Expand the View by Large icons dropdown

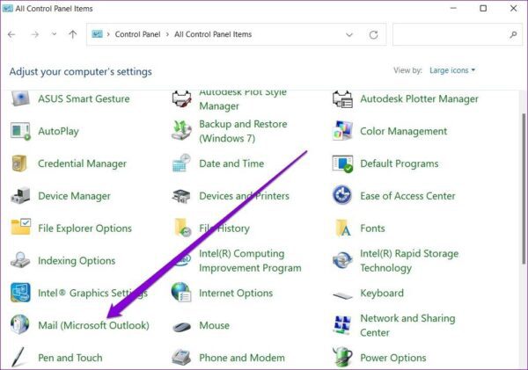[452, 70]
